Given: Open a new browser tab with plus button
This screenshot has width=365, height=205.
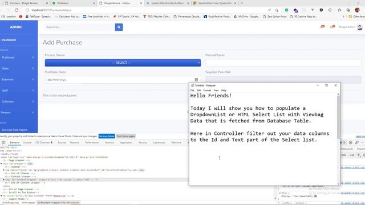Looking at the screenshot, I should (x=242, y=3).
